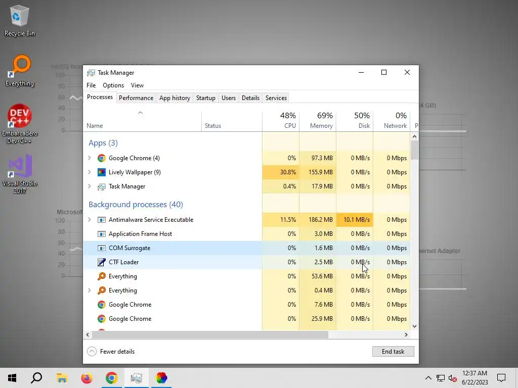The height and width of the screenshot is (388, 518).
Task: Click the Task Manager process row icon
Action: [x=101, y=187]
